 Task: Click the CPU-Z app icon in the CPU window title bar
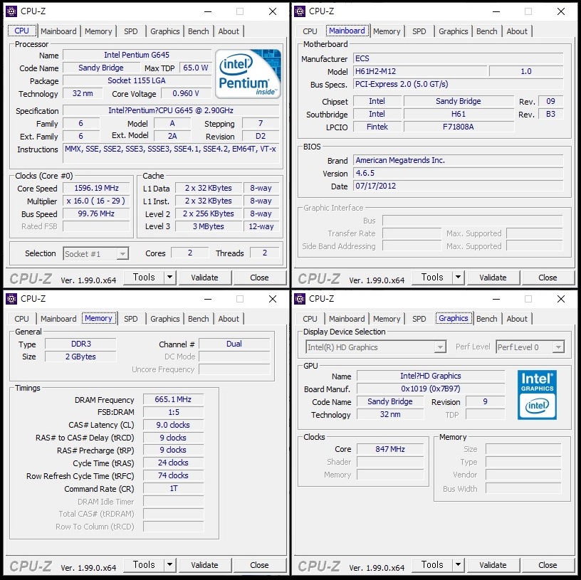(x=11, y=11)
